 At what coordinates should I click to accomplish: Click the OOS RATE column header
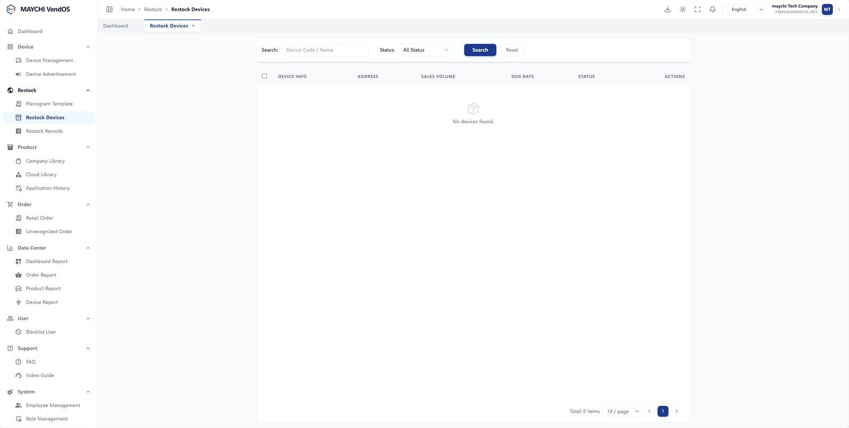[x=523, y=76]
